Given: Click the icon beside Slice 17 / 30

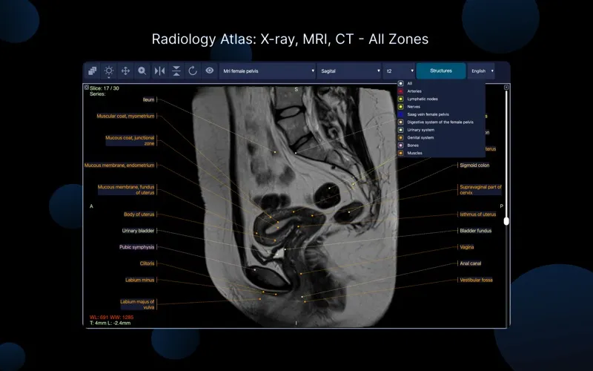Looking at the screenshot, I should pyautogui.click(x=87, y=87).
